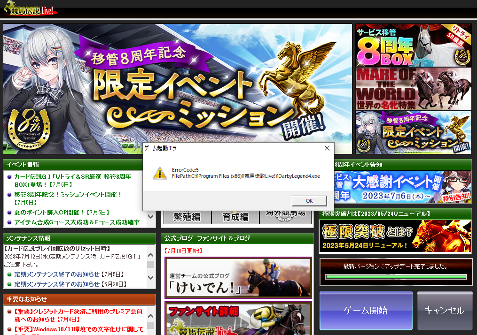477x335 pixels.
Task: Click the 競馬伝説Live! logo in header
Action: pos(31,9)
